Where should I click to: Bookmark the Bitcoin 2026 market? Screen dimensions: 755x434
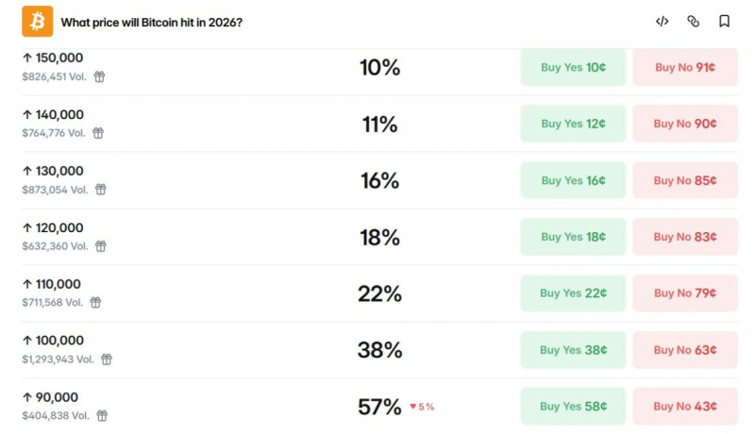pyautogui.click(x=724, y=21)
